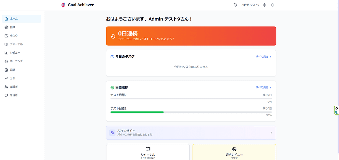Click the ジャーナル card book icon

click(x=148, y=149)
